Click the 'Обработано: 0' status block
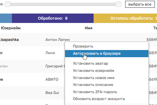This screenshot has height=105, width=157. [53, 18]
